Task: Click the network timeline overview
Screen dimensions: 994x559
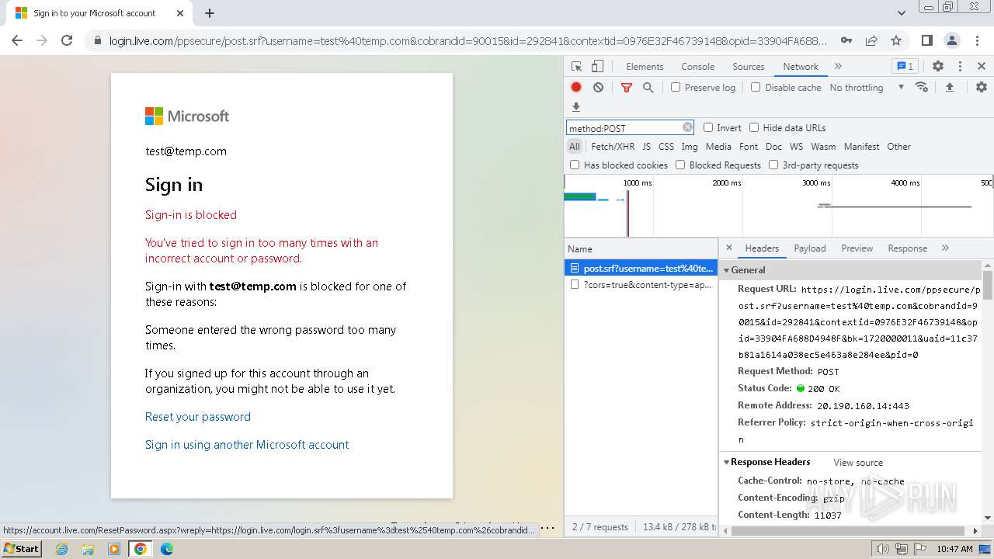Action: click(x=779, y=206)
